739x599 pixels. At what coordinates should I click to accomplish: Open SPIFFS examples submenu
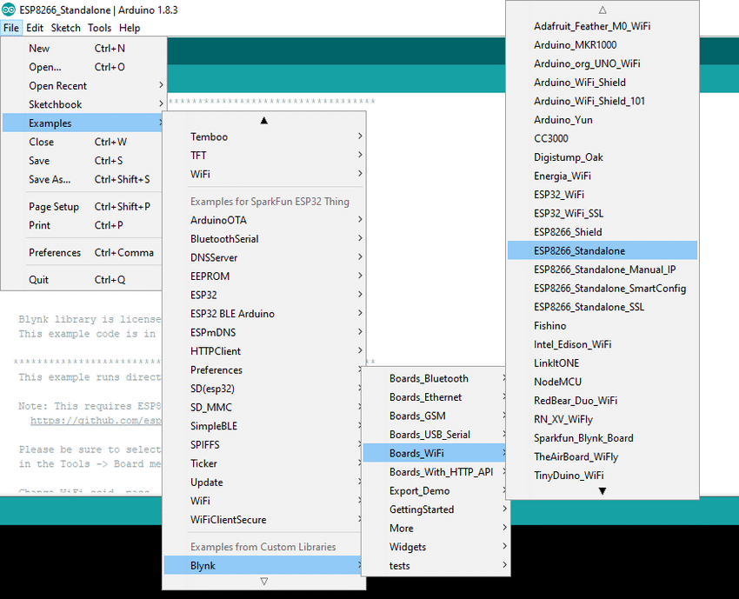point(263,445)
